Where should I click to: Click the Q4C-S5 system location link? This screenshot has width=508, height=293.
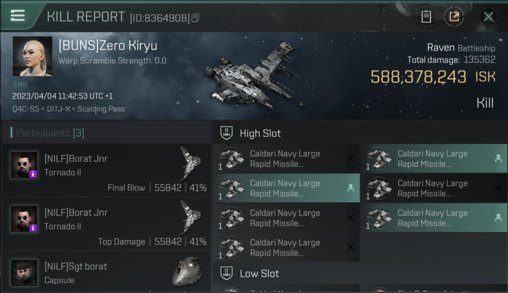[26, 109]
